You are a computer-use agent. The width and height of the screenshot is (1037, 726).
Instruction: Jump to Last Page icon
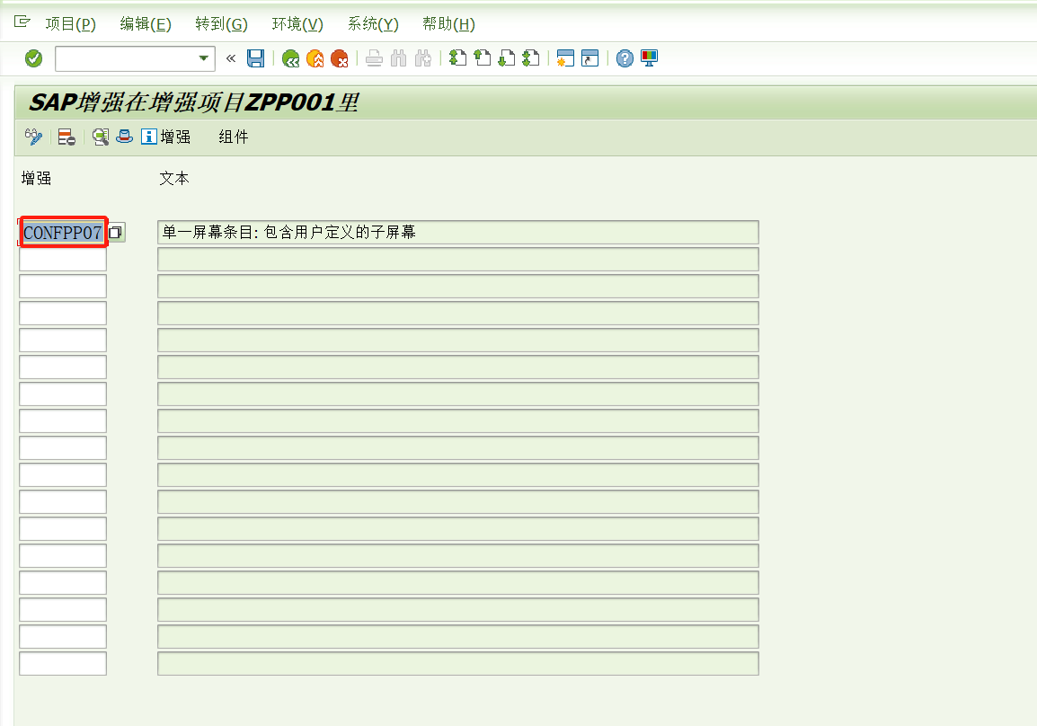(531, 58)
